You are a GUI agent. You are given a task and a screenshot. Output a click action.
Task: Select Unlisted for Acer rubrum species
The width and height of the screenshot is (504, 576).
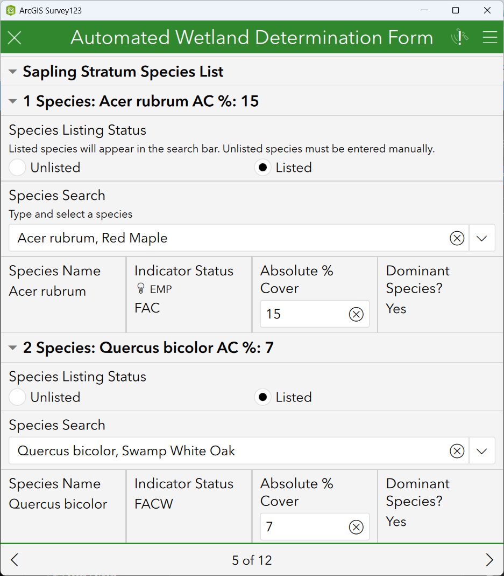tap(18, 168)
